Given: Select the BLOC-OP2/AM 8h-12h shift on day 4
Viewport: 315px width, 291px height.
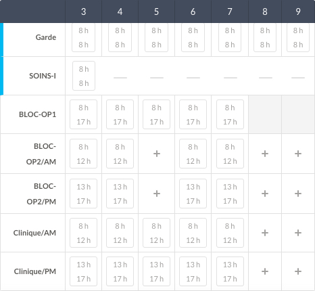Looking at the screenshot, I should pyautogui.click(x=120, y=154).
